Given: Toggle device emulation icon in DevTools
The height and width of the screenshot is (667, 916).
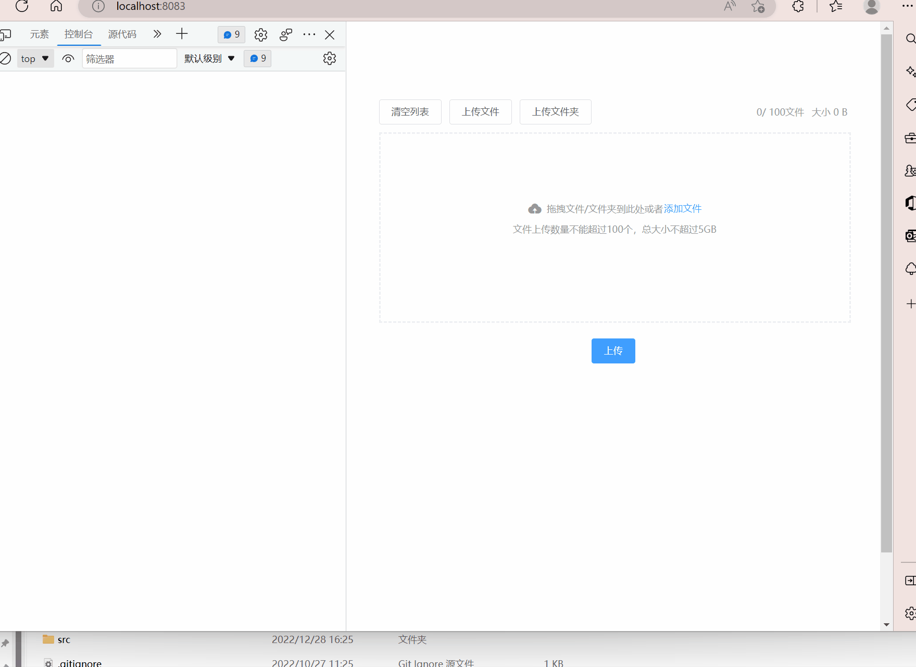Looking at the screenshot, I should 5,35.
